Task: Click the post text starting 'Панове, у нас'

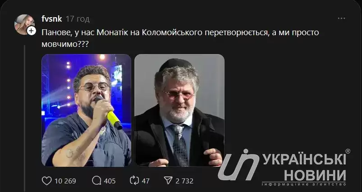Action: click(x=180, y=37)
